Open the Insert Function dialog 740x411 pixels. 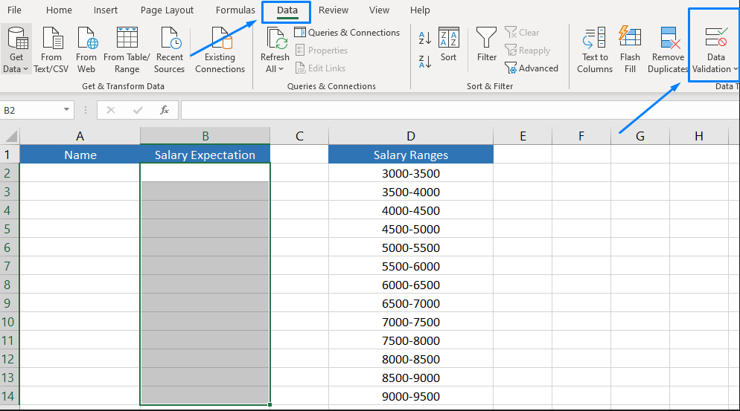pyautogui.click(x=165, y=110)
